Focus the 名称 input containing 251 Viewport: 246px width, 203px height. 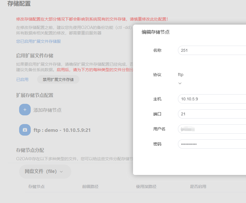click(x=212, y=50)
